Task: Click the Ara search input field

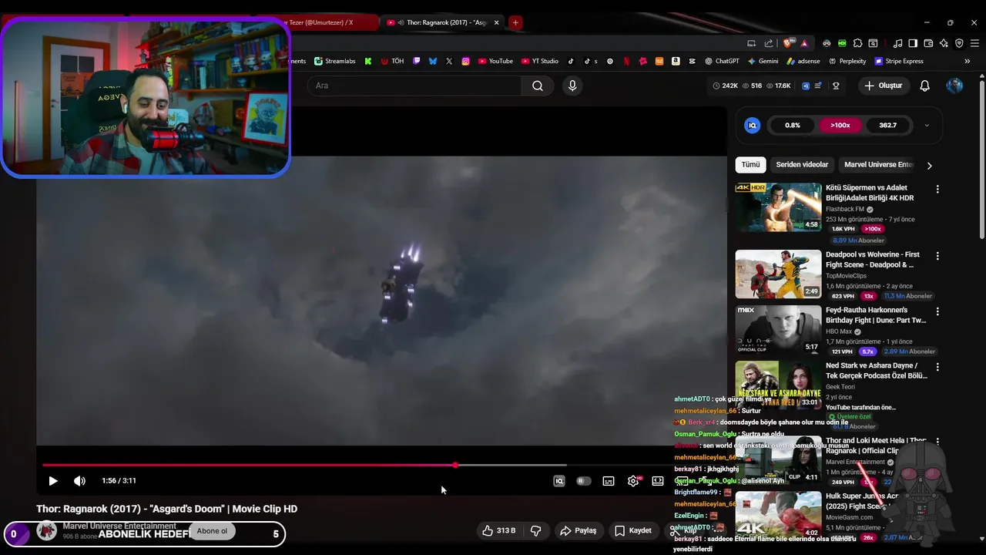Action: [x=414, y=86]
